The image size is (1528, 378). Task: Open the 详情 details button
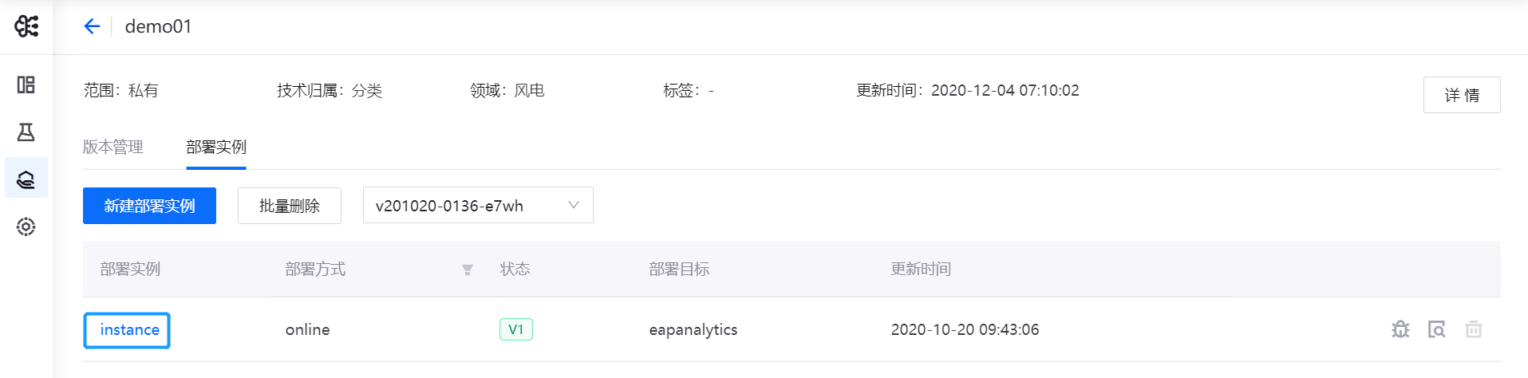coord(1462,95)
